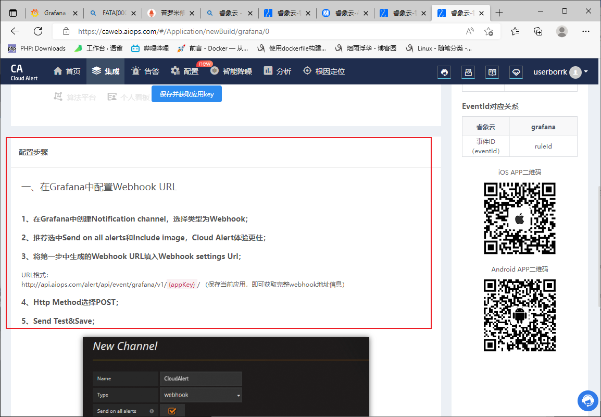The height and width of the screenshot is (417, 601).
Task: Switch to the Grafana tab
Action: tap(54, 13)
